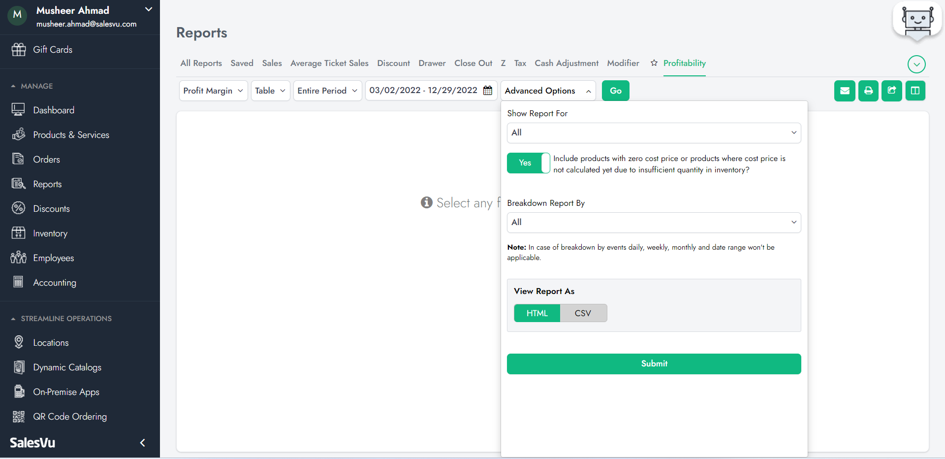The image size is (945, 459).
Task: Open the Cash Adjustment tab
Action: coord(566,63)
